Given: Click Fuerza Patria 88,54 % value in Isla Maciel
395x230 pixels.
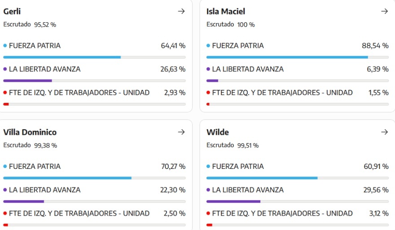Looking at the screenshot, I should pos(375,46).
